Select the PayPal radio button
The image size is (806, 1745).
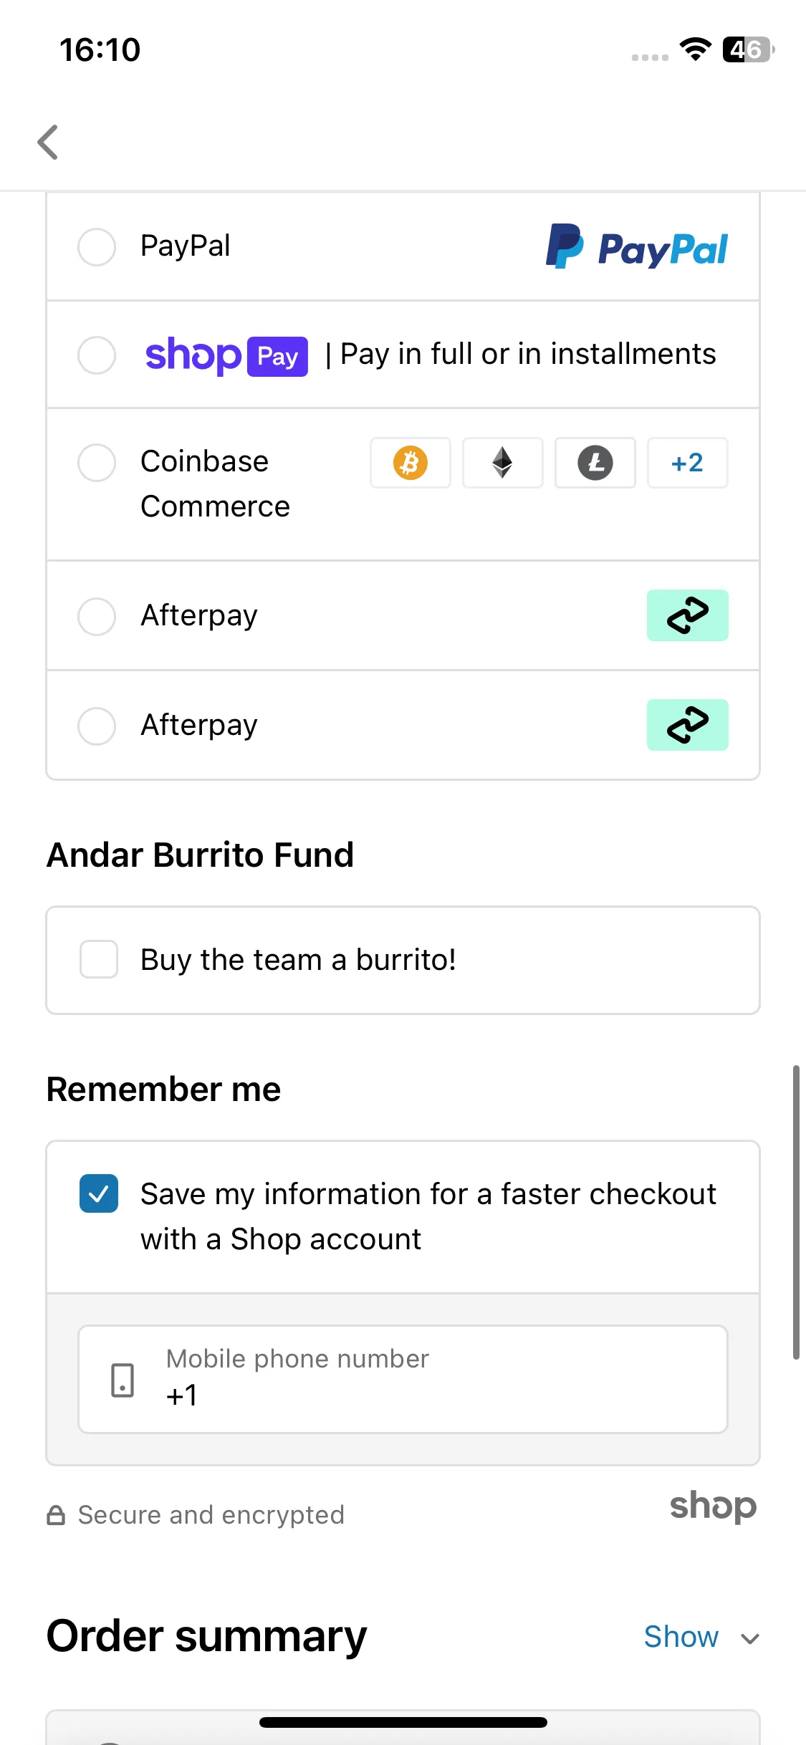coord(97,247)
